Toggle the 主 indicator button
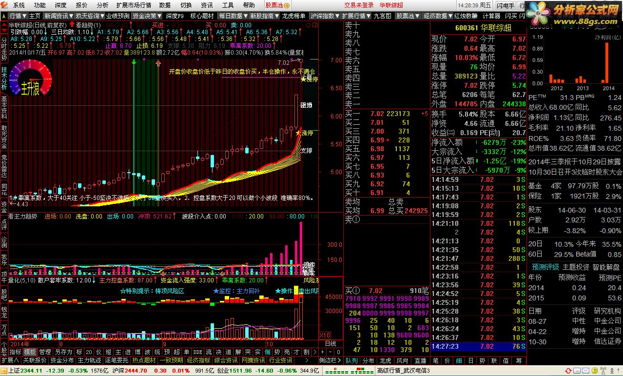 click(x=118, y=352)
